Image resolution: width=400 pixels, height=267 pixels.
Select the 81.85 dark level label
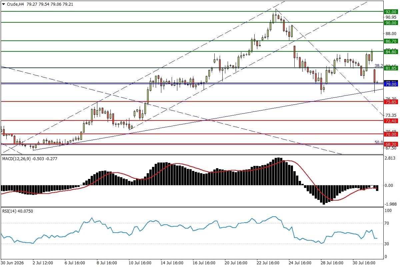pyautogui.click(x=391, y=68)
